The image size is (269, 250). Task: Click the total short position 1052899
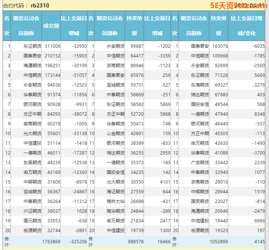219,241
